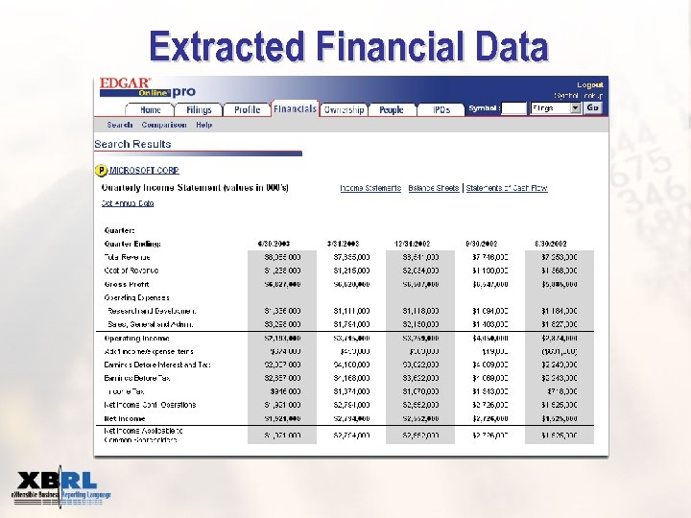691x518 pixels.
Task: Select the 6/30/2002 column header
Action: (551, 244)
